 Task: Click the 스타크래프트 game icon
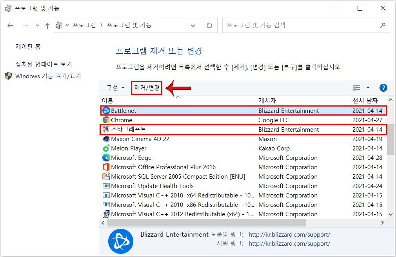(106, 129)
